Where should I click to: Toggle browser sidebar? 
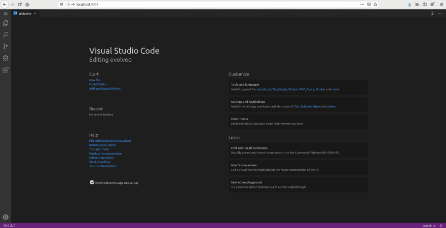coord(425,5)
